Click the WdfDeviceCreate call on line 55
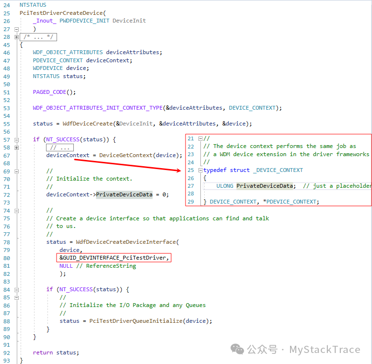The width and height of the screenshot is (372, 364). 88,124
